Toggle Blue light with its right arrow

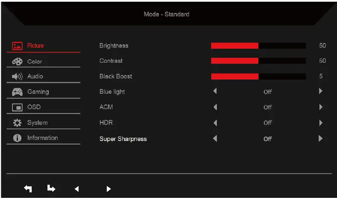320,91
